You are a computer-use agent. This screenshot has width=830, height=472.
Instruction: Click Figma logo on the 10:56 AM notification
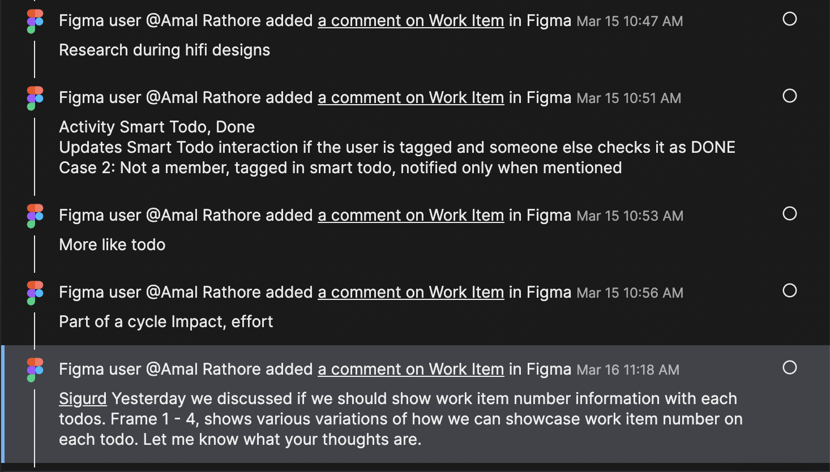coord(35,293)
